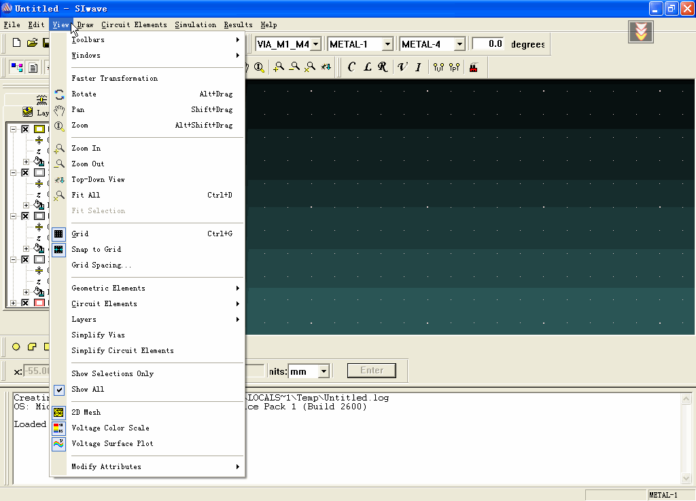Click the Zoom Out toolbar icon
696x501 pixels.
pos(294,67)
